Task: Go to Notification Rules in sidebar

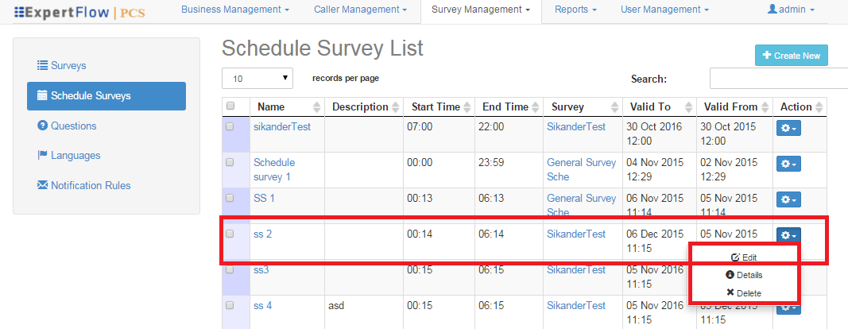Action: (x=90, y=185)
